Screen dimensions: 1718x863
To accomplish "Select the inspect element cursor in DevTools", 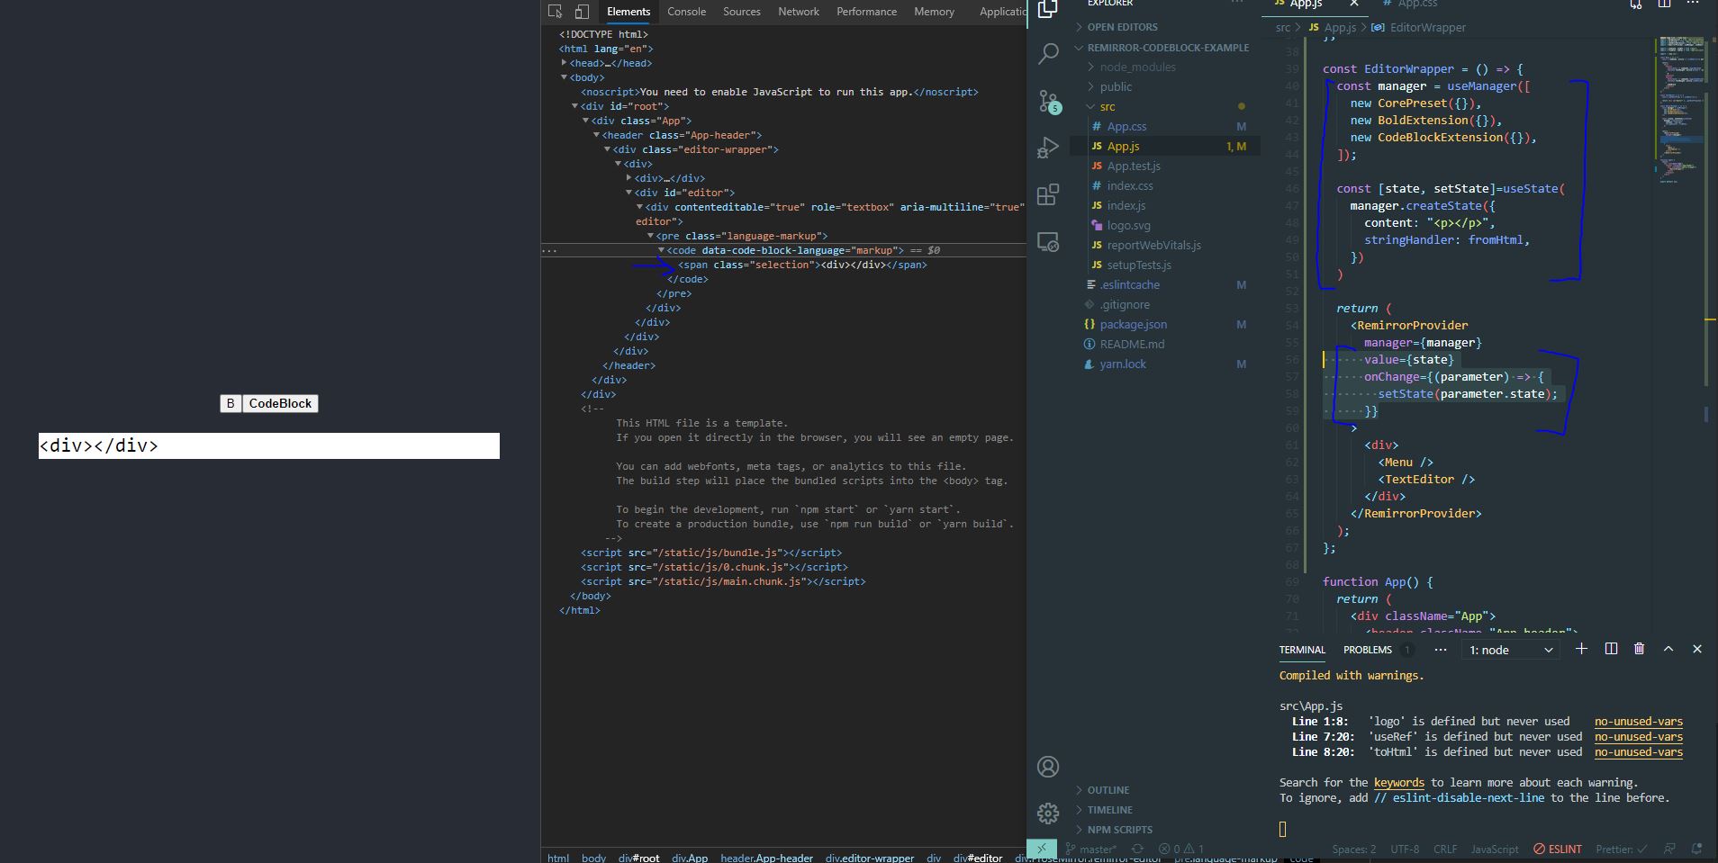I will point(556,12).
